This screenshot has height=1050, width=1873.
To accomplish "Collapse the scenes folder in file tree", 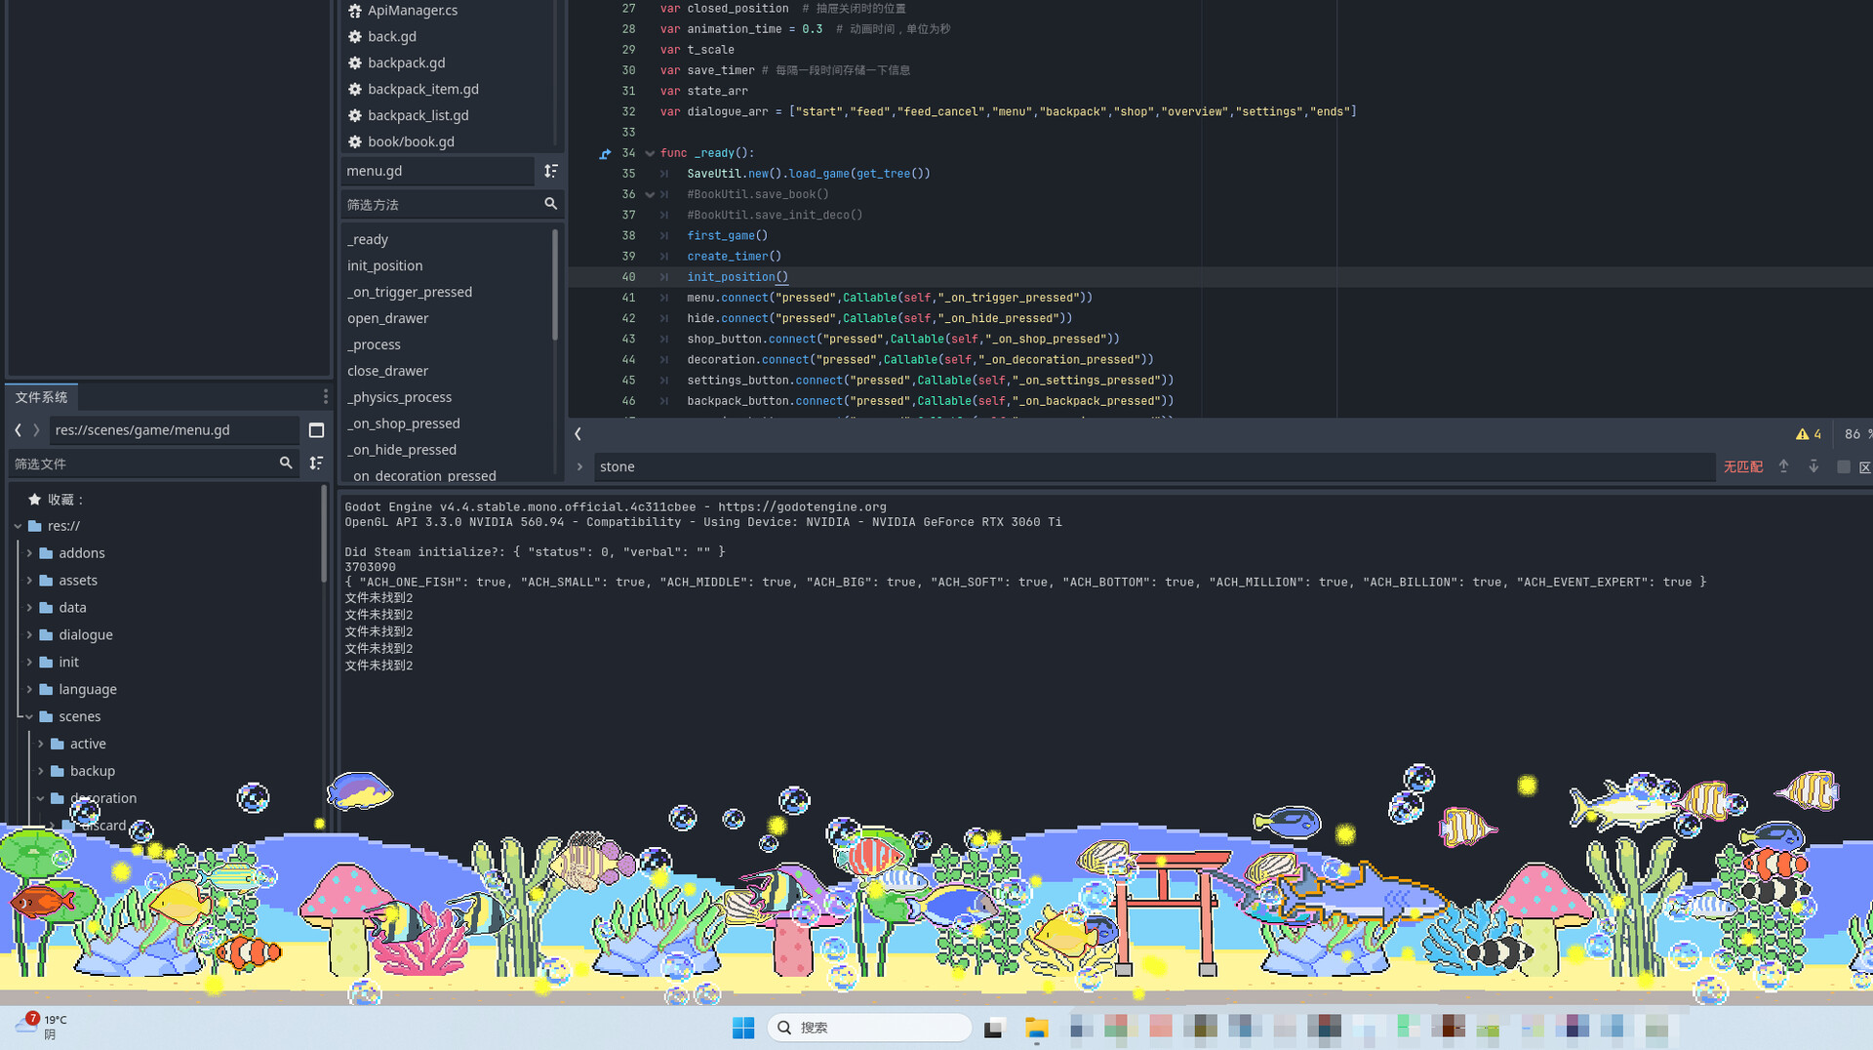I will coord(29,716).
